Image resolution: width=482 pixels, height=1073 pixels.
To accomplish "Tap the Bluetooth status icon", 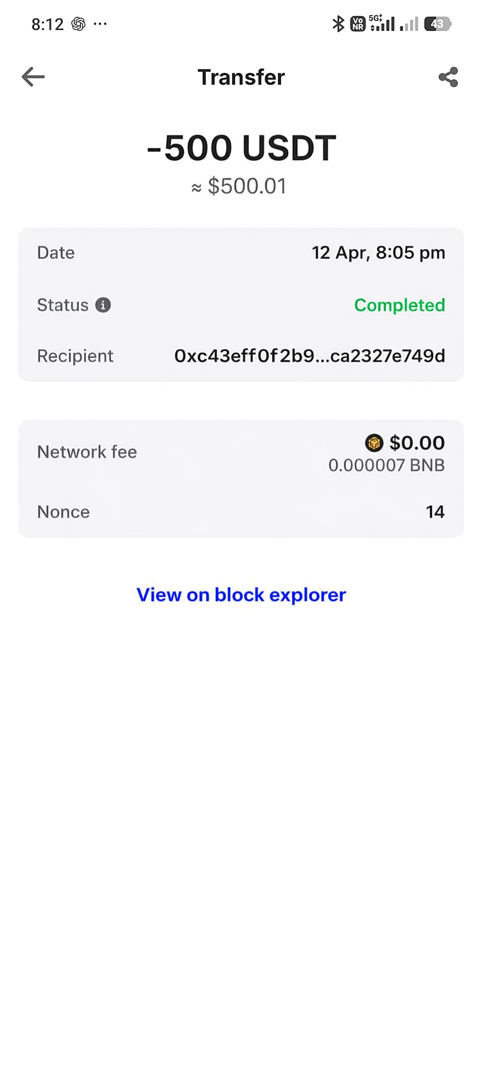I will pos(338,24).
